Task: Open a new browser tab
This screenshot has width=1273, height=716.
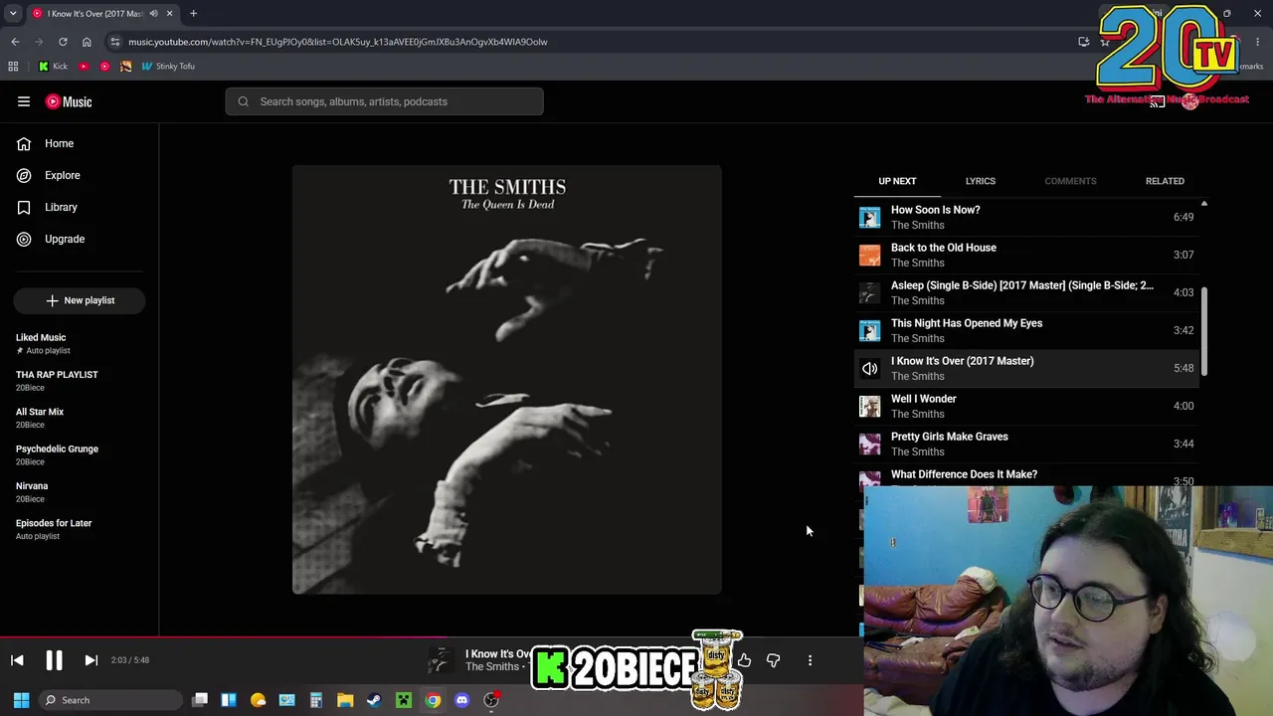Action: point(193,14)
